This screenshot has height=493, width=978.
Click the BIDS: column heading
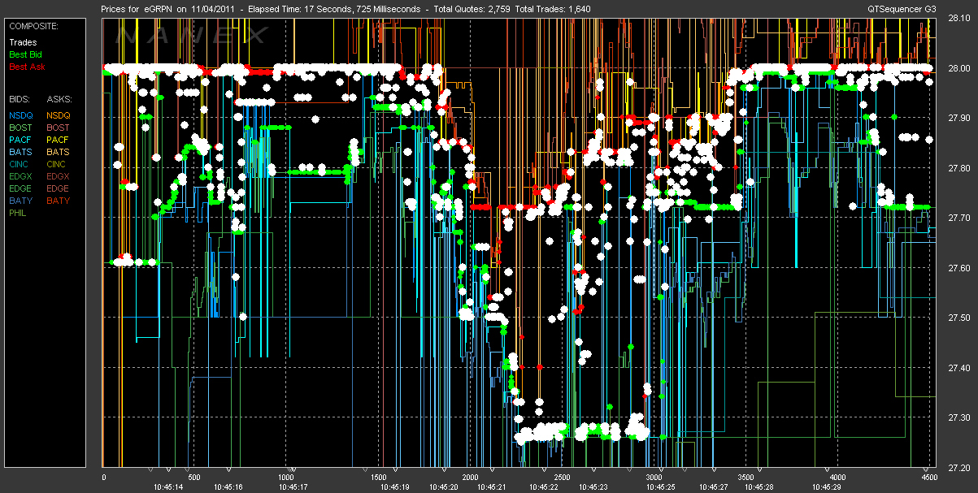tap(20, 97)
